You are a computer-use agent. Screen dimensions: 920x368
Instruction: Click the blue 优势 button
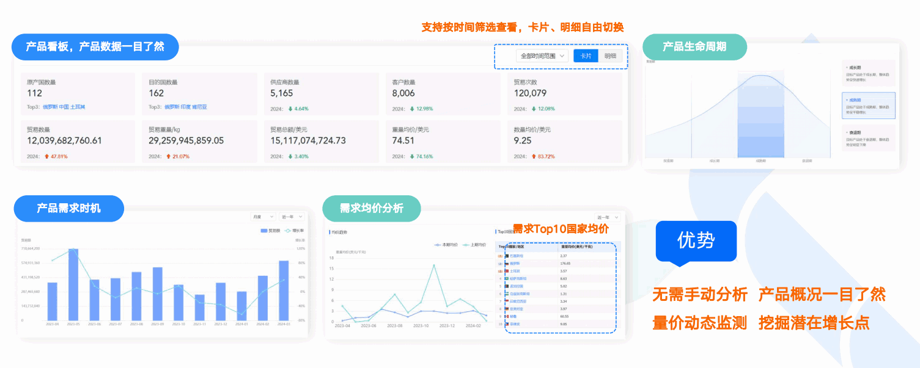tap(696, 242)
